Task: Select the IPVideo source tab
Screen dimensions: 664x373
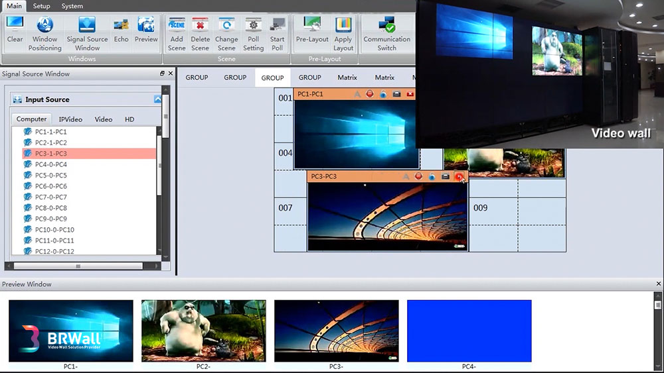Action: 71,119
